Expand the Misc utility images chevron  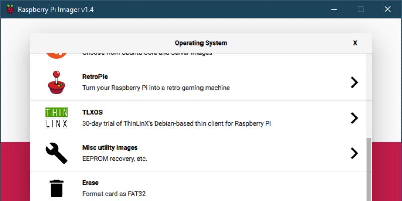pyautogui.click(x=354, y=153)
